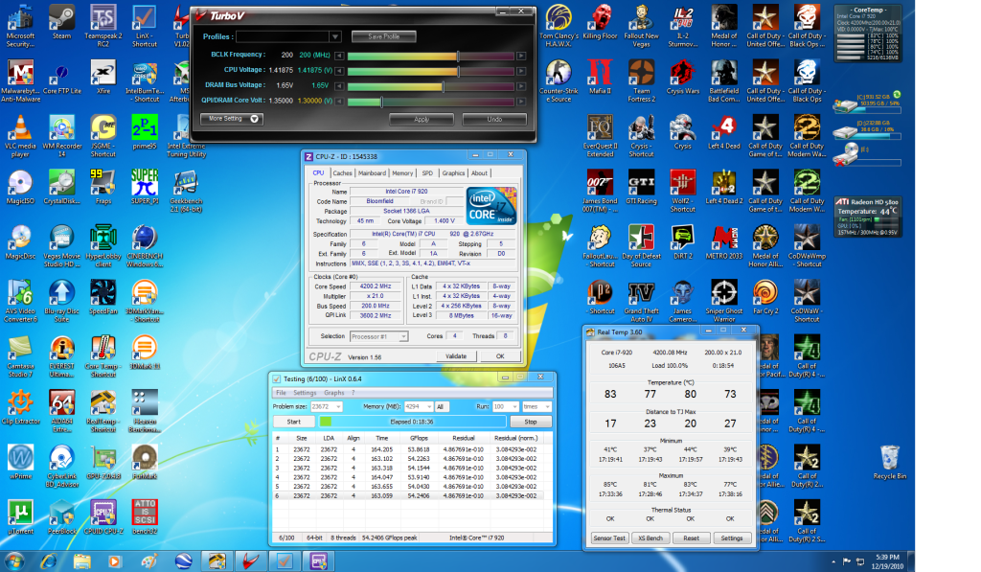Viewport: 981px width, 572px height.
Task: Decrease BCLK Frequency with left arrow
Action: pyautogui.click(x=339, y=56)
